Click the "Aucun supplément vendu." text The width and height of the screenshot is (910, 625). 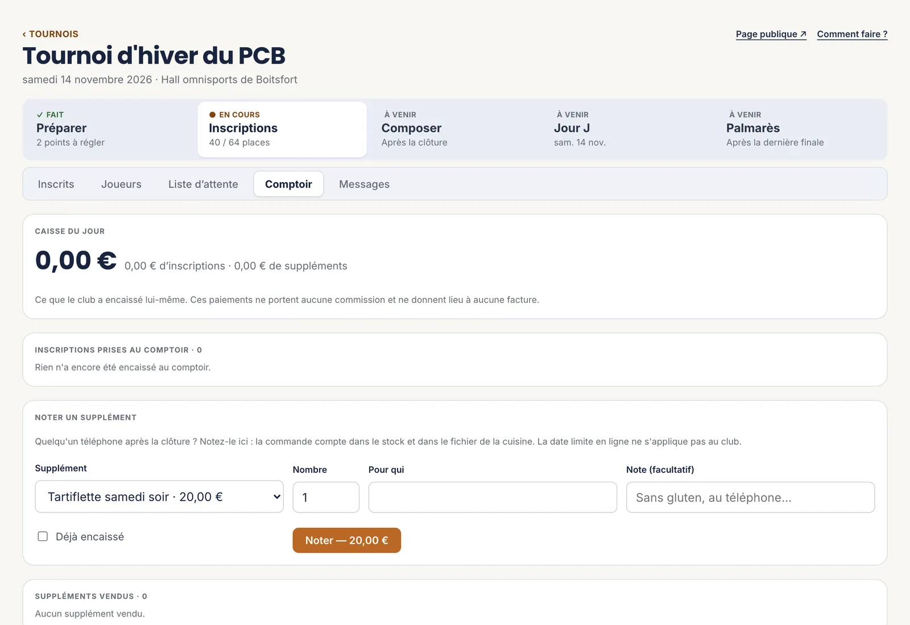[90, 614]
